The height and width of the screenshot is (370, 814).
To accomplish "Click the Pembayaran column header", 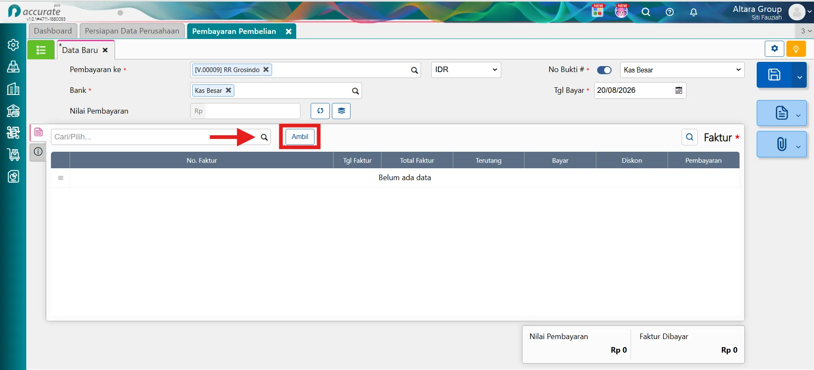I will 703,161.
